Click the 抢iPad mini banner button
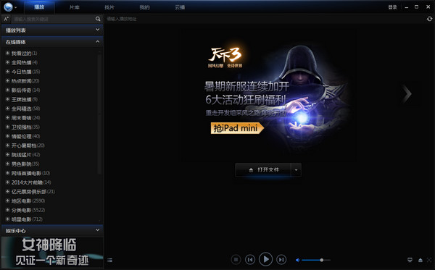Screen dimensions: 435x270 (x=237, y=128)
